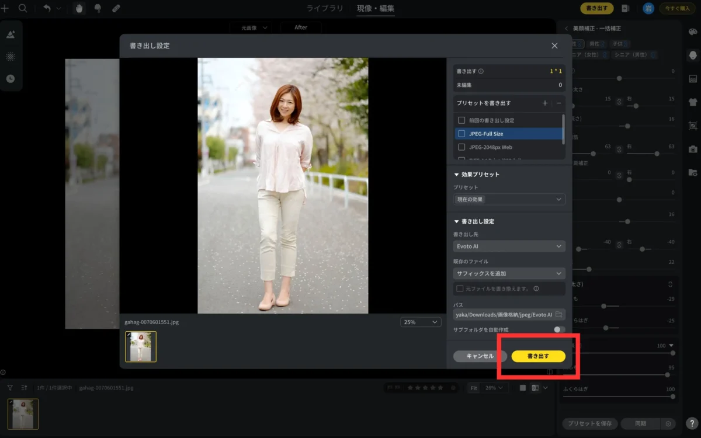Click the sort icon in filmstrip bar
This screenshot has width=701, height=438.
[x=24, y=387]
